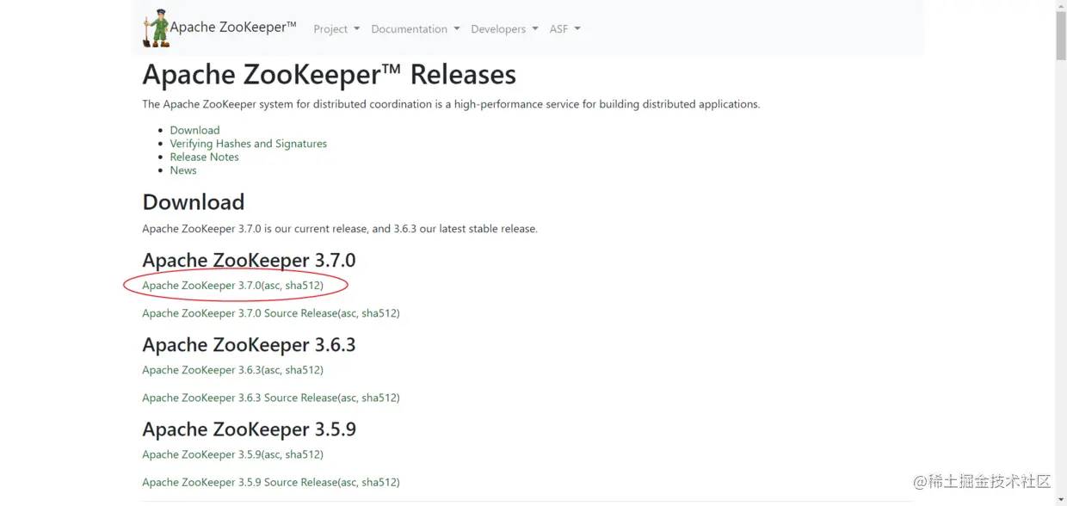Click the Apache ZooKeeper™ Releases heading

tap(330, 75)
